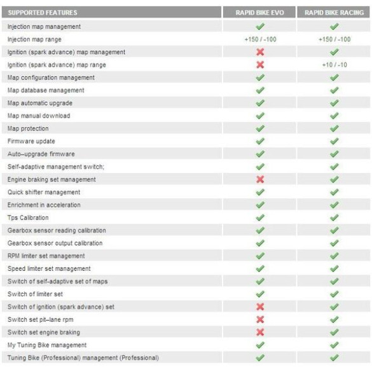Click the EVO green check for Quick shifter management
The image size is (372, 372).
pos(260,192)
